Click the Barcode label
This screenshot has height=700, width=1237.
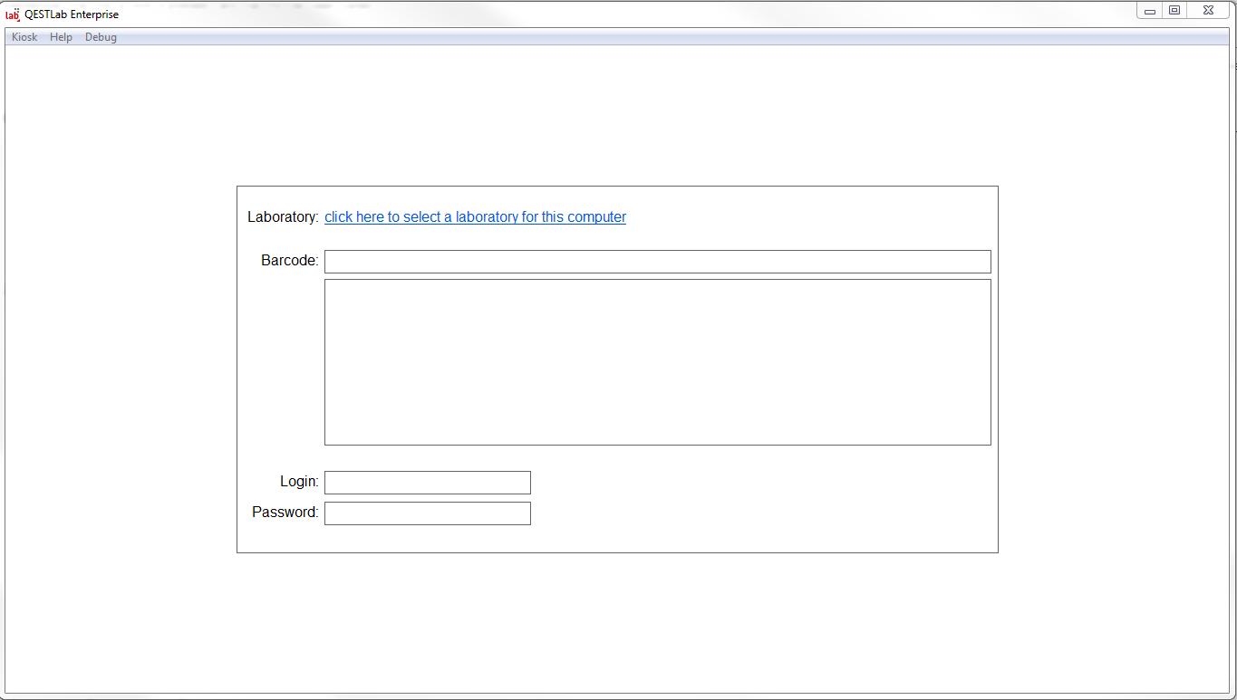(289, 261)
